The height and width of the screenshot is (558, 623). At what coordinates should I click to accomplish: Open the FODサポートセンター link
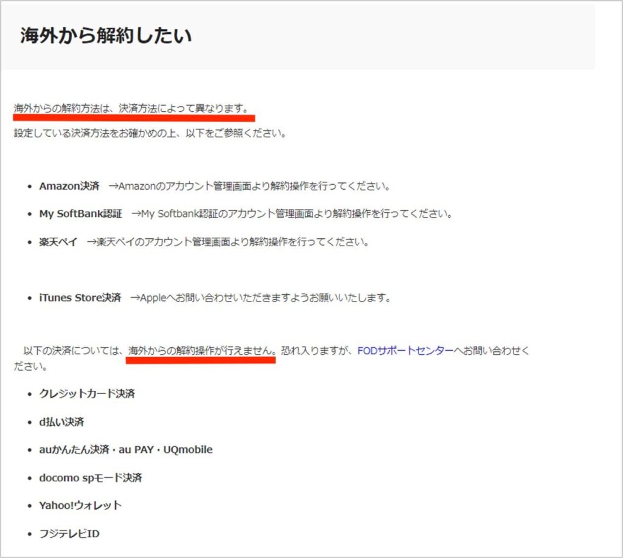point(405,351)
